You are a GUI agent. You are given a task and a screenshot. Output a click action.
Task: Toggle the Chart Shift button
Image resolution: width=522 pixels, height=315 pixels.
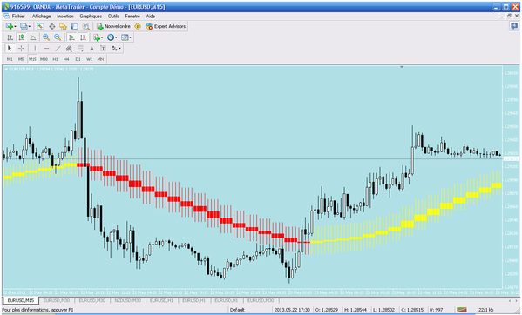(x=84, y=37)
